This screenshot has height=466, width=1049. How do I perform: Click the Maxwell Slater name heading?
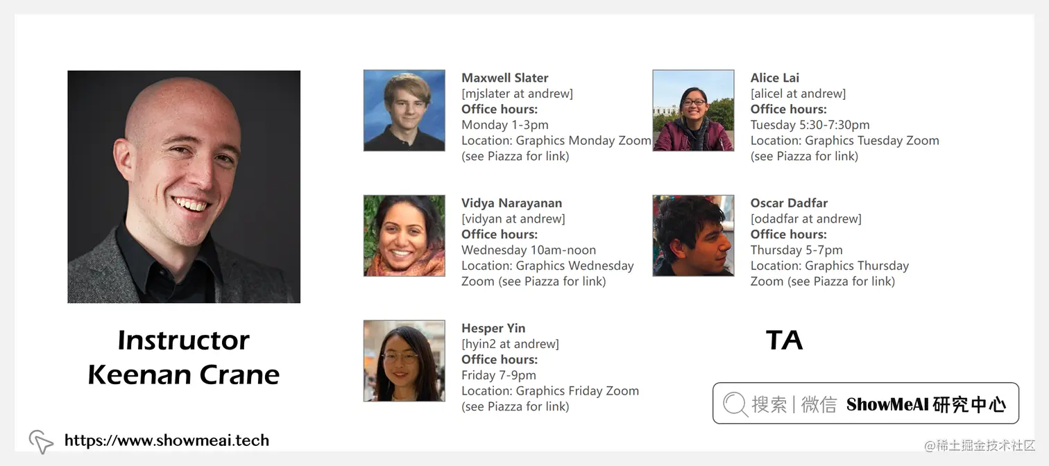(504, 78)
